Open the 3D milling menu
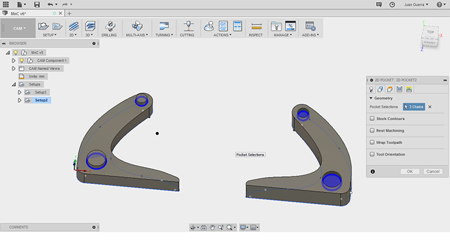The width and height of the screenshot is (450, 240). tap(89, 29)
